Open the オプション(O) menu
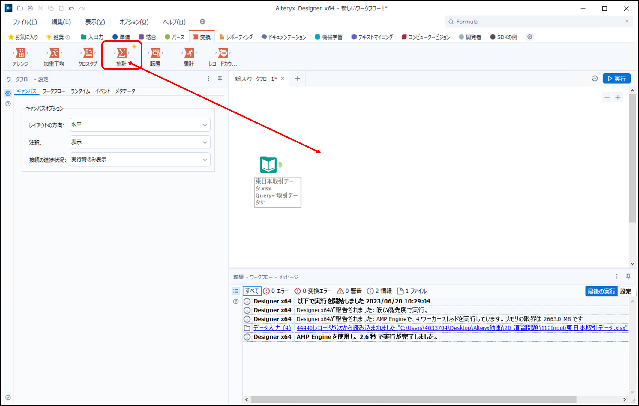639x406 pixels. [x=134, y=22]
